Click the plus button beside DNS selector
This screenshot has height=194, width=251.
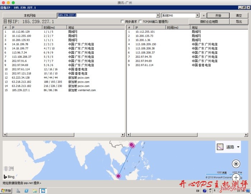pos(204,15)
